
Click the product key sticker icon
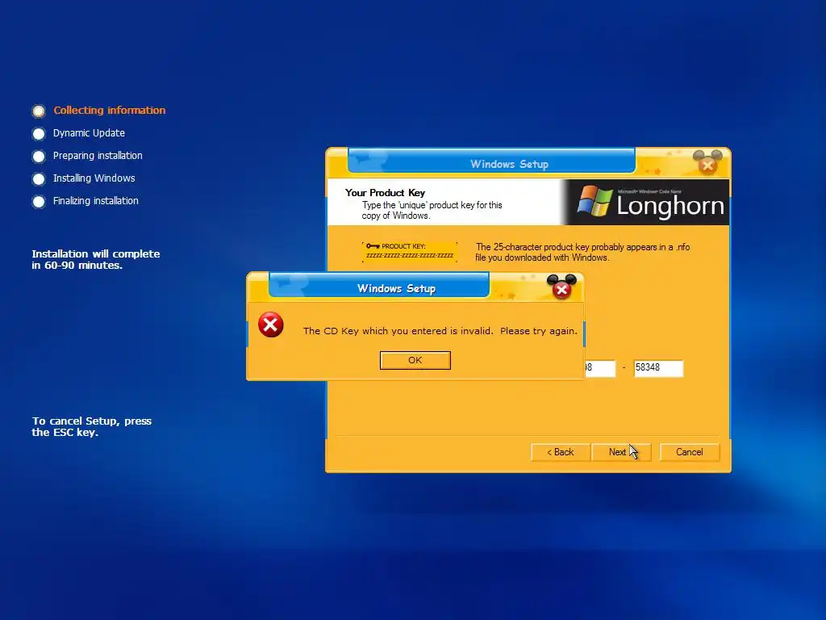(409, 252)
